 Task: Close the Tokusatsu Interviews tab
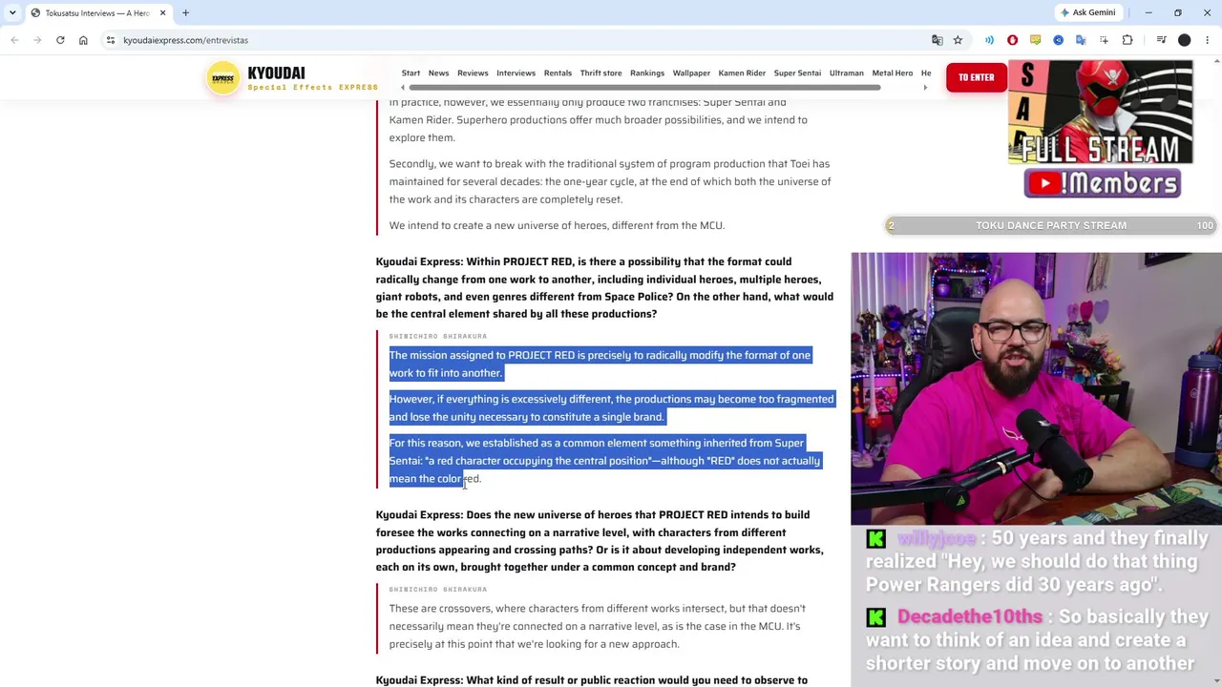(x=162, y=12)
